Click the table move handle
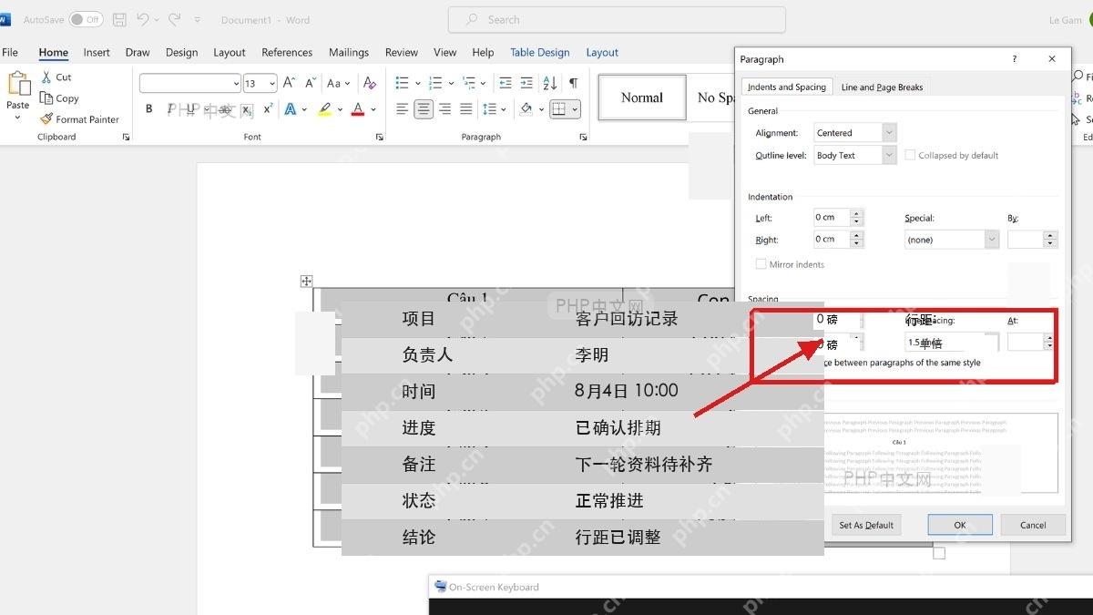The height and width of the screenshot is (615, 1093). (x=306, y=281)
